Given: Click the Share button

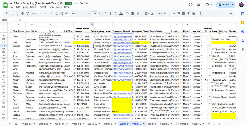Looking at the screenshot, I should click(x=223, y=4).
